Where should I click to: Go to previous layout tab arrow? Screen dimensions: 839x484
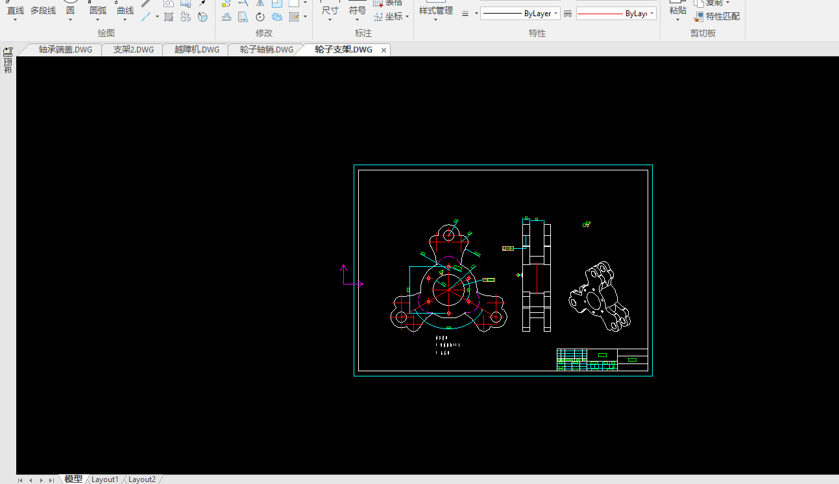click(30, 480)
